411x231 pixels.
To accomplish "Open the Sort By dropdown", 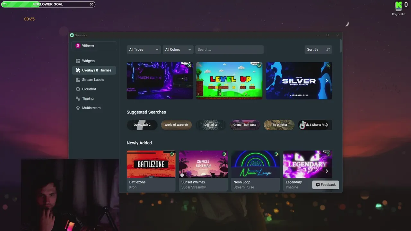I will (x=318, y=49).
